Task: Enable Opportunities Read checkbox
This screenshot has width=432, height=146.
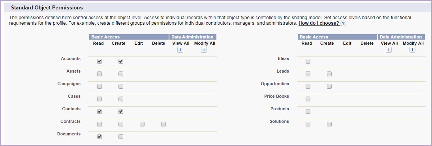Action: pos(308,87)
